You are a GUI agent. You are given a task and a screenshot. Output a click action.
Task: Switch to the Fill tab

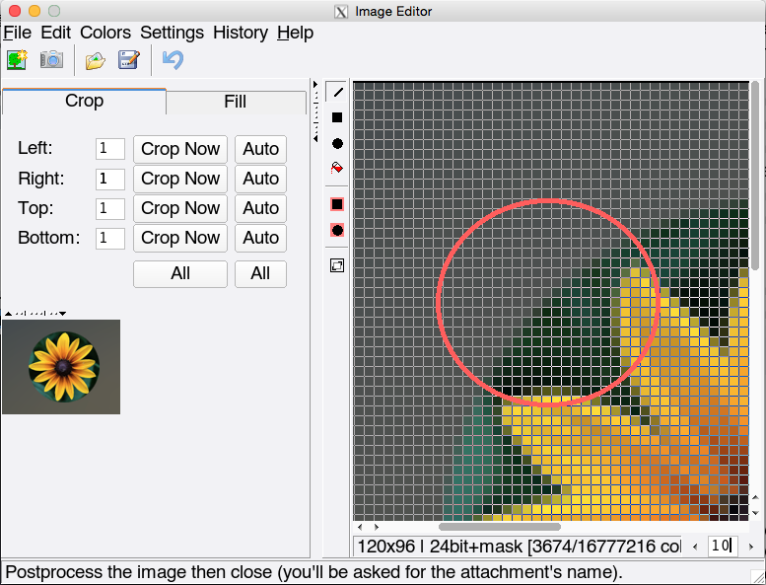click(235, 102)
